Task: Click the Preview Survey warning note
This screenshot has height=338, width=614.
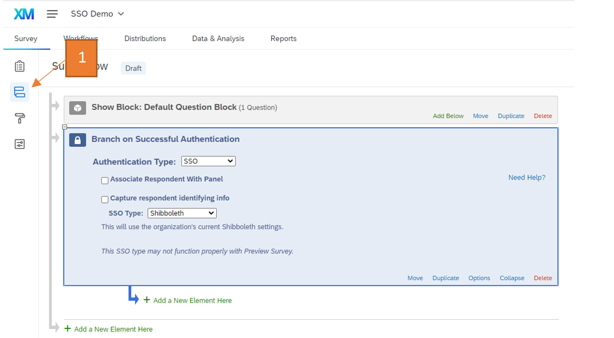Action: point(197,251)
